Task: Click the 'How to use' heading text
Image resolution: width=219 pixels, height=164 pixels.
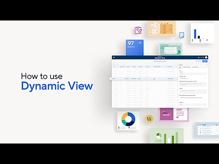Action: coord(42,76)
